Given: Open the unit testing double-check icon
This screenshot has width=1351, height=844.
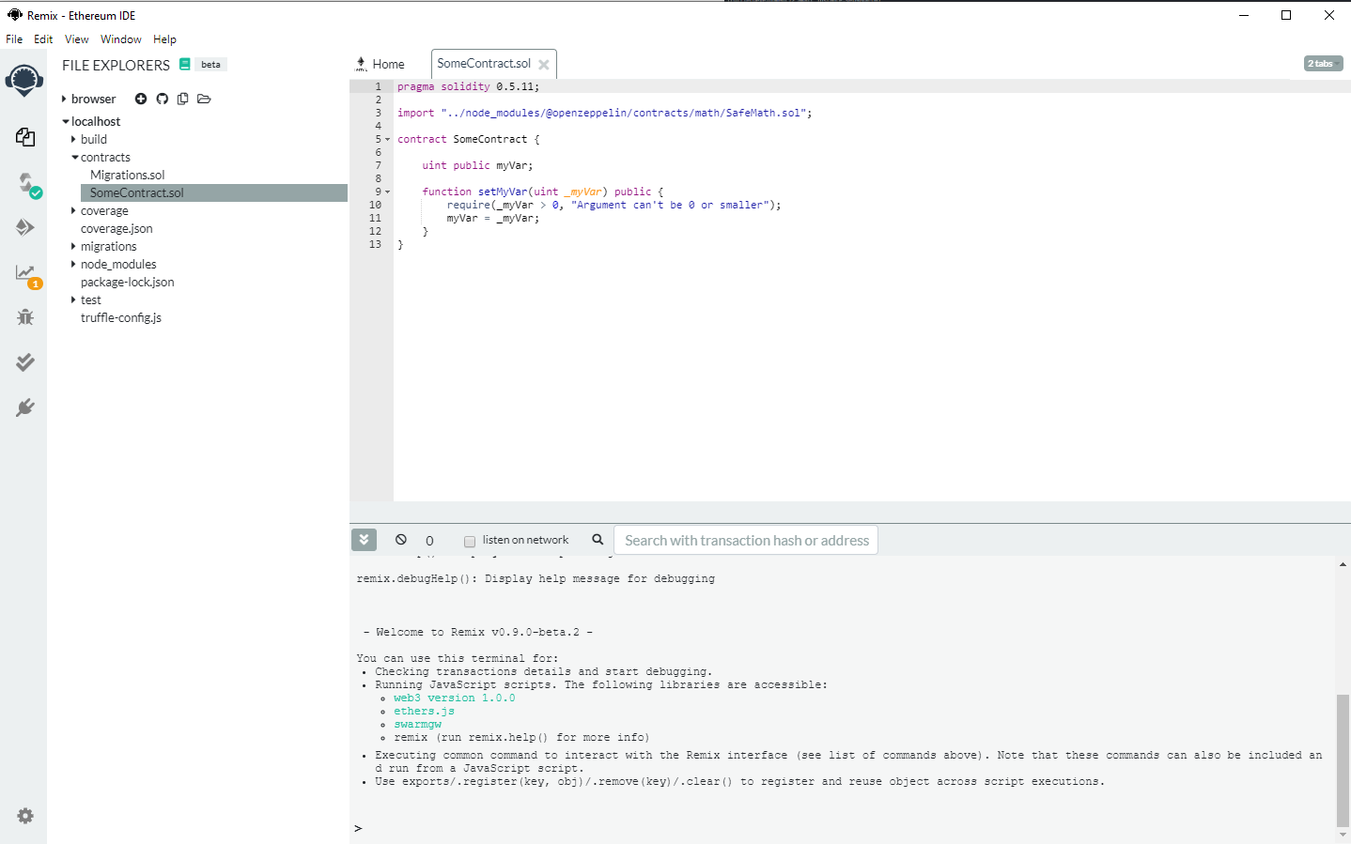Looking at the screenshot, I should 25,362.
